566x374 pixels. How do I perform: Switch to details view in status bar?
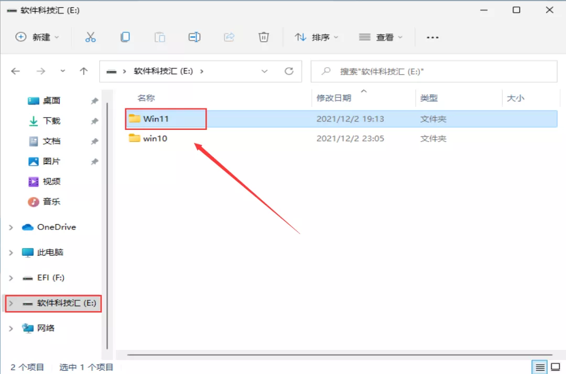click(x=540, y=367)
